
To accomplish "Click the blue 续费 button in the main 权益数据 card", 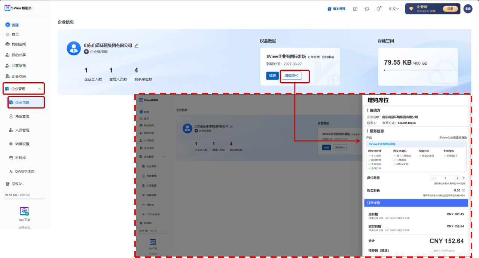I will (272, 76).
